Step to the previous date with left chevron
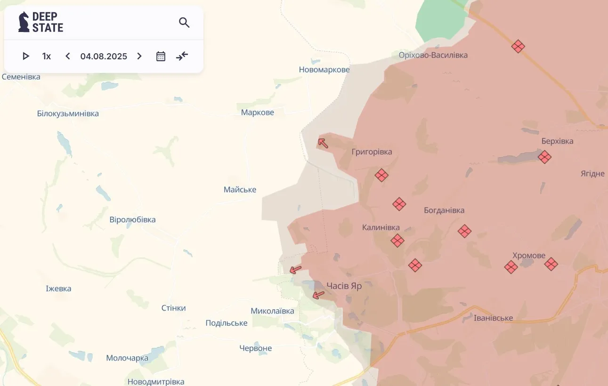Screen dimensions: 608x386 [x=67, y=56]
